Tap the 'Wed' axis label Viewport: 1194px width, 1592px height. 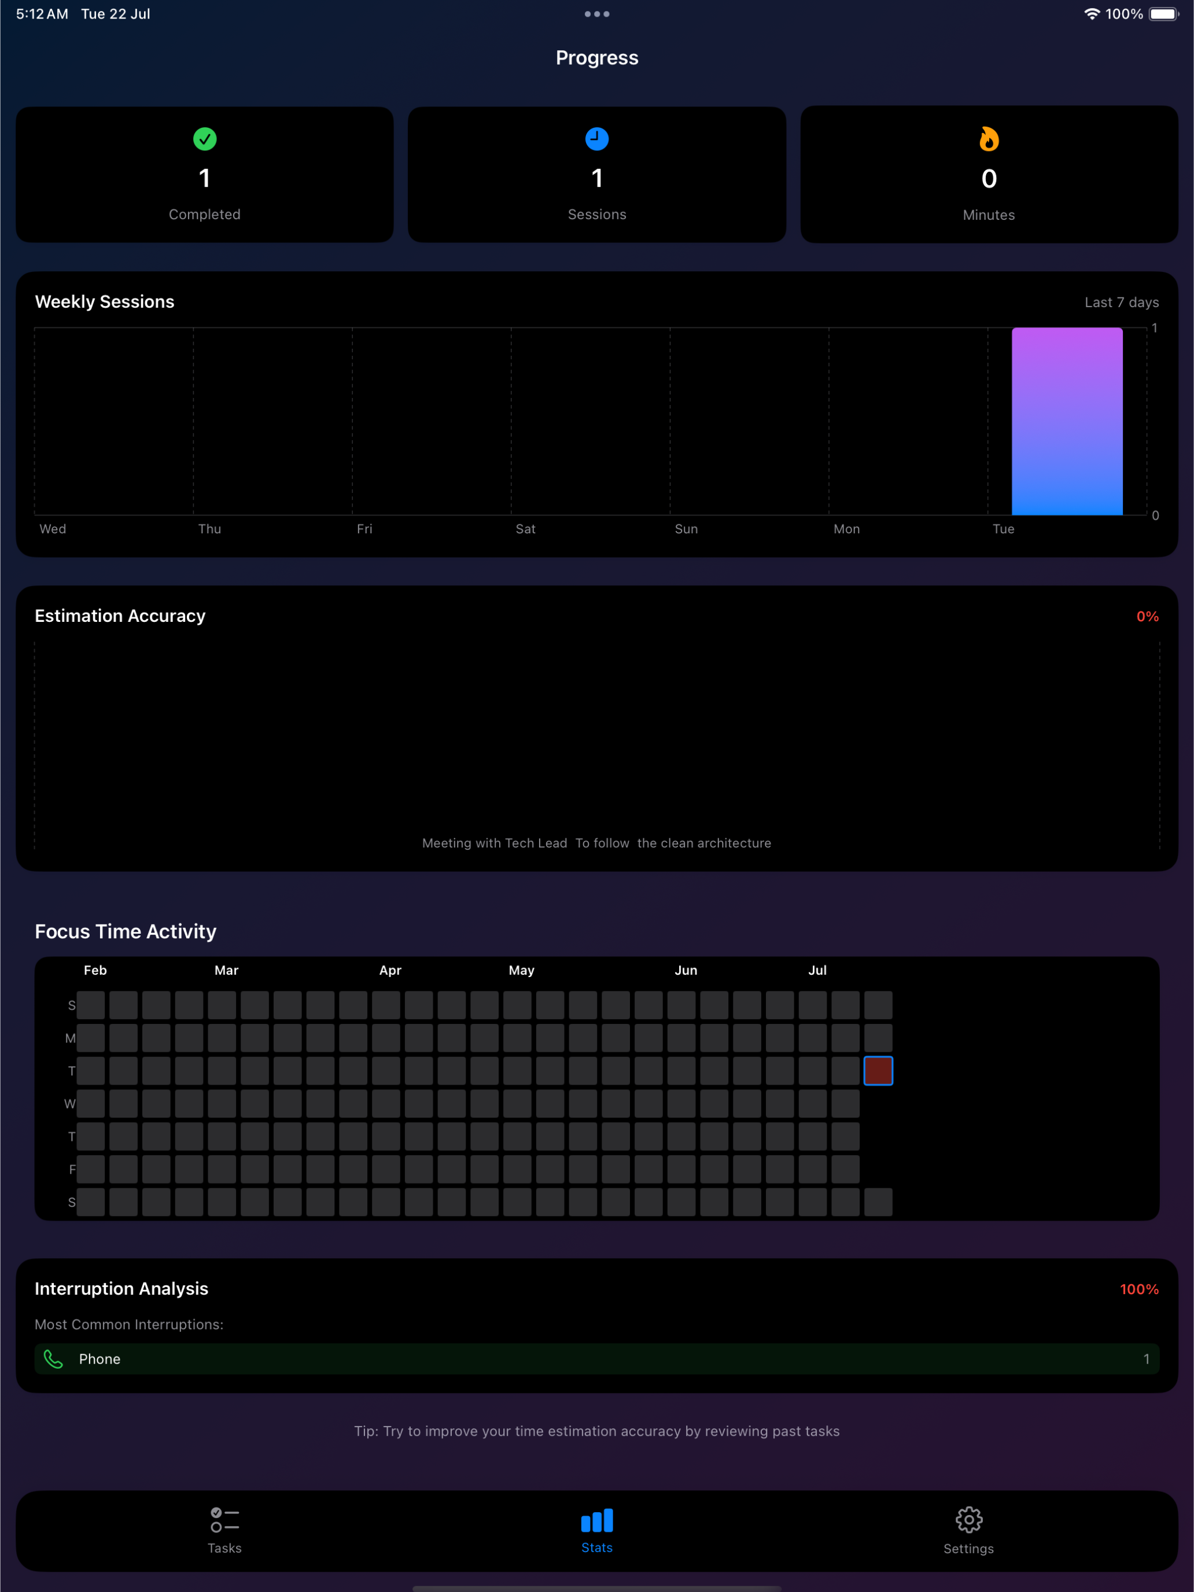(53, 529)
